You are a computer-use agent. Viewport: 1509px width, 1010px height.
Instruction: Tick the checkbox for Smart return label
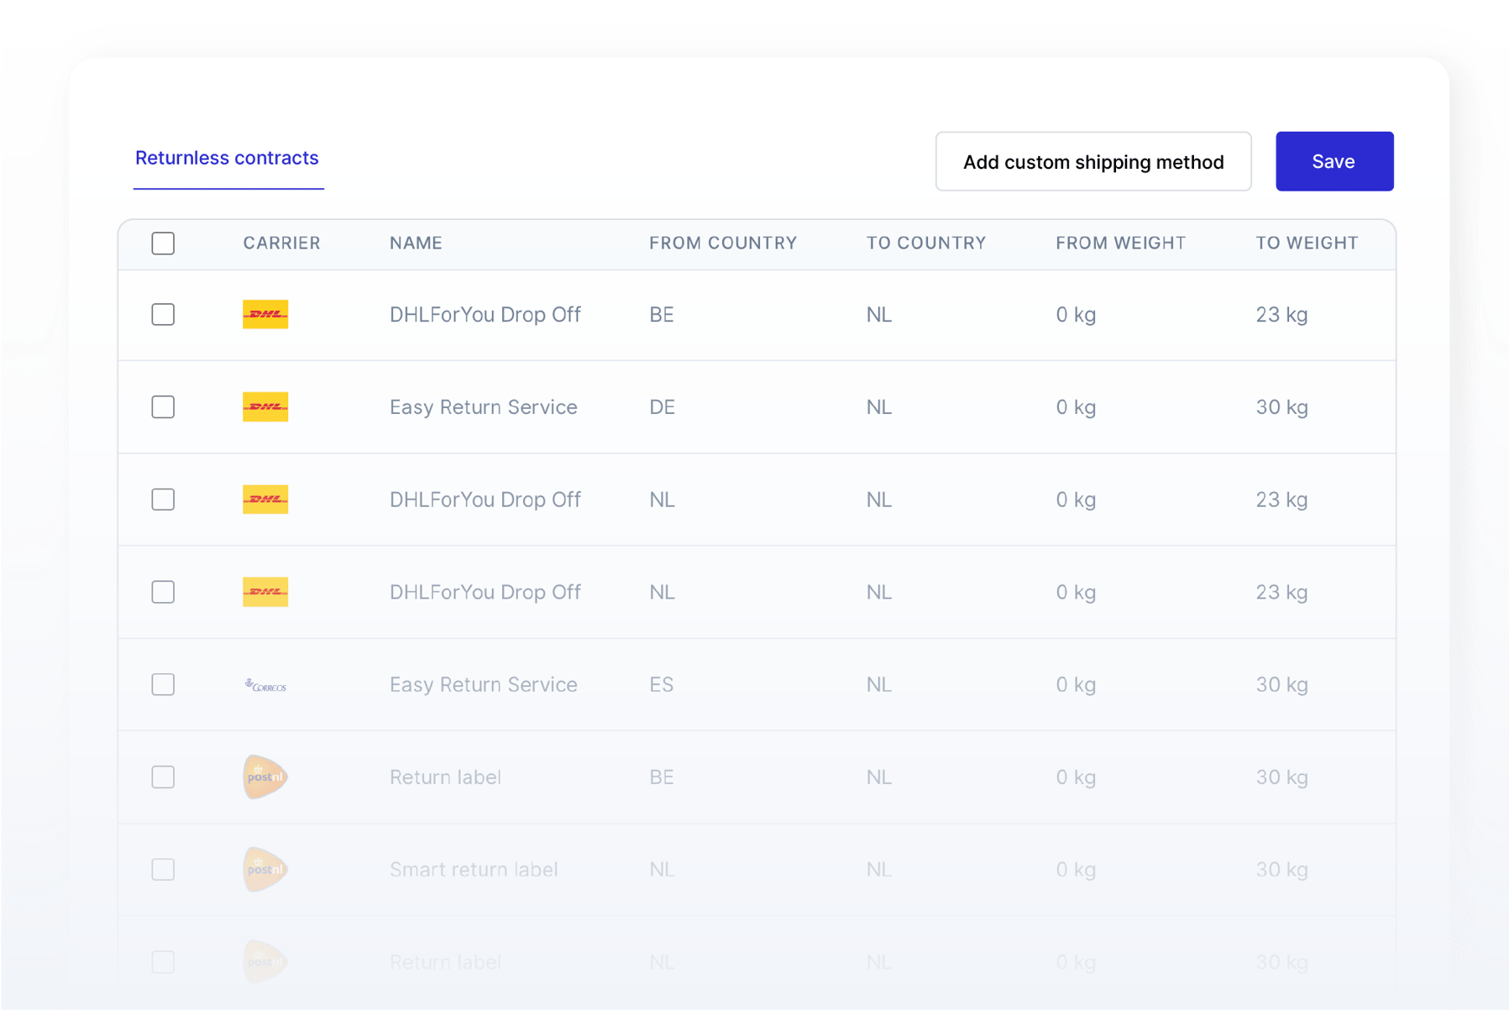(x=163, y=869)
